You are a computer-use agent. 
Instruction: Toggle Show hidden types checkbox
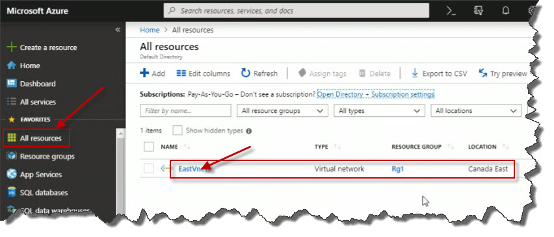click(x=178, y=131)
